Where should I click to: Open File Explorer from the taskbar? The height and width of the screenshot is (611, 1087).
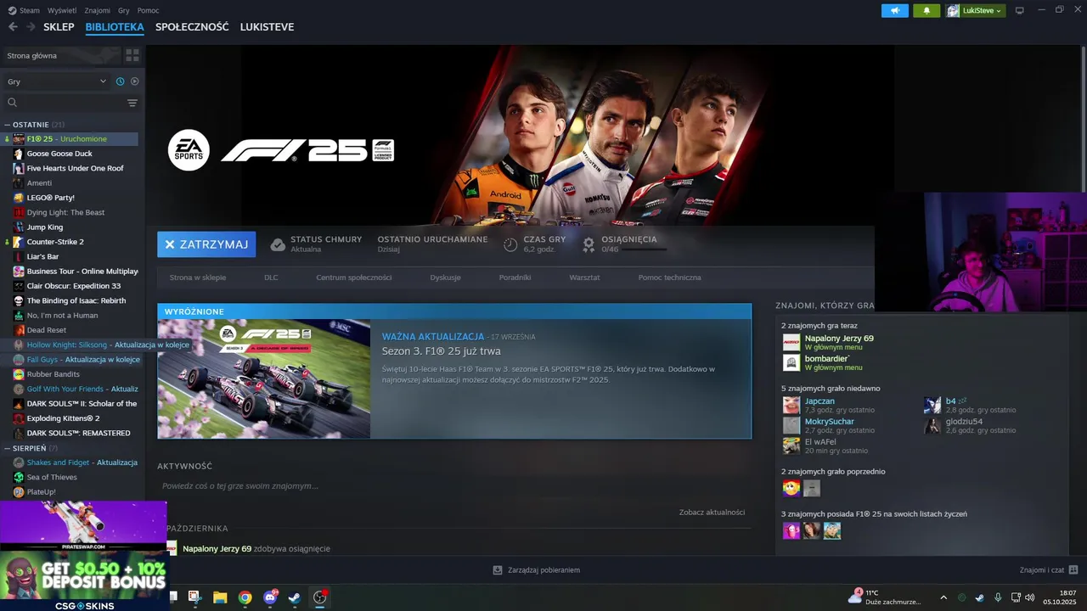[220, 597]
